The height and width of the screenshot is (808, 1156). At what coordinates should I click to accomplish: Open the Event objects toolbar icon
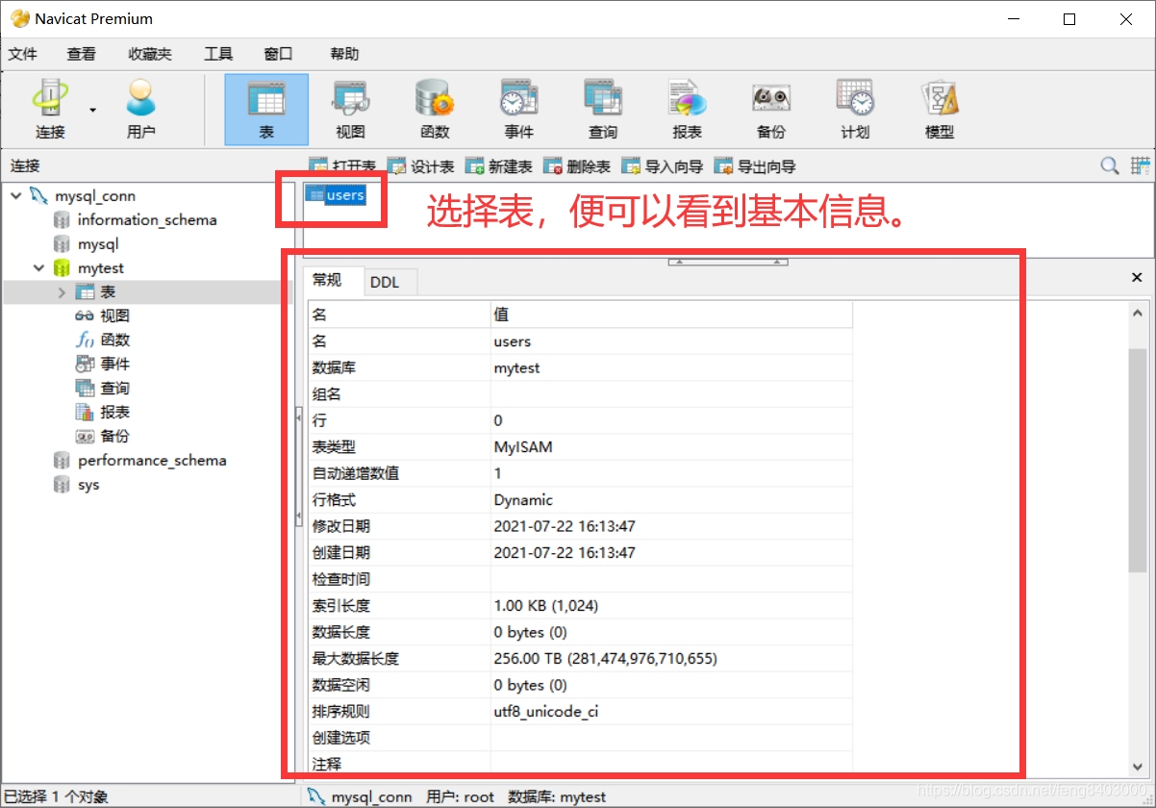[x=518, y=110]
